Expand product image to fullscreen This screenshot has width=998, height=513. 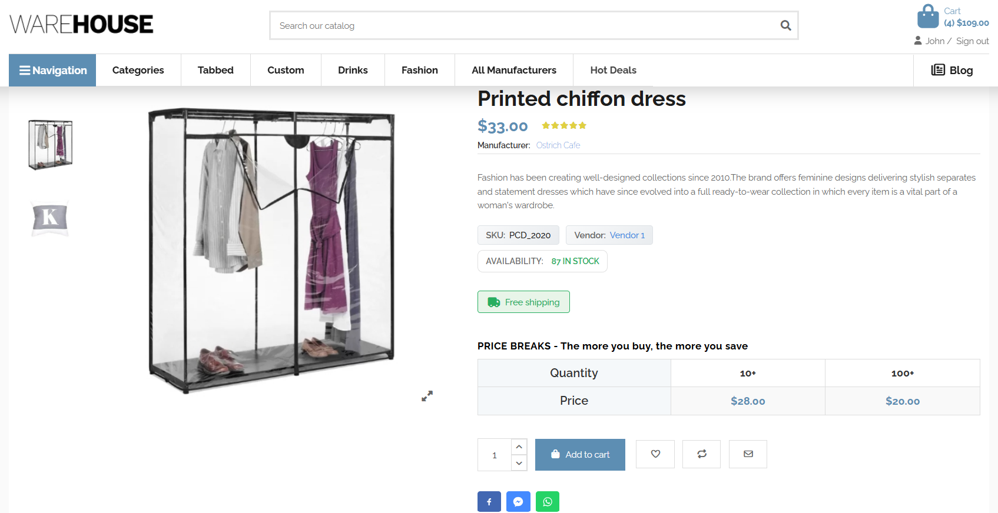coord(427,396)
